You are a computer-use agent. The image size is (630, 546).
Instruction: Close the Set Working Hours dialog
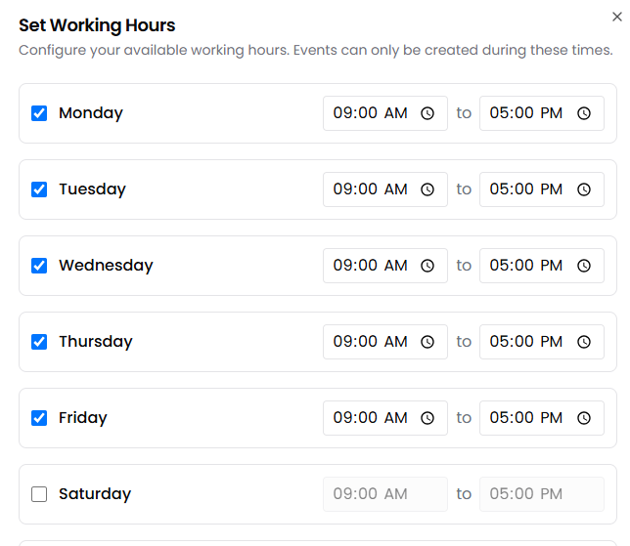(x=615, y=16)
